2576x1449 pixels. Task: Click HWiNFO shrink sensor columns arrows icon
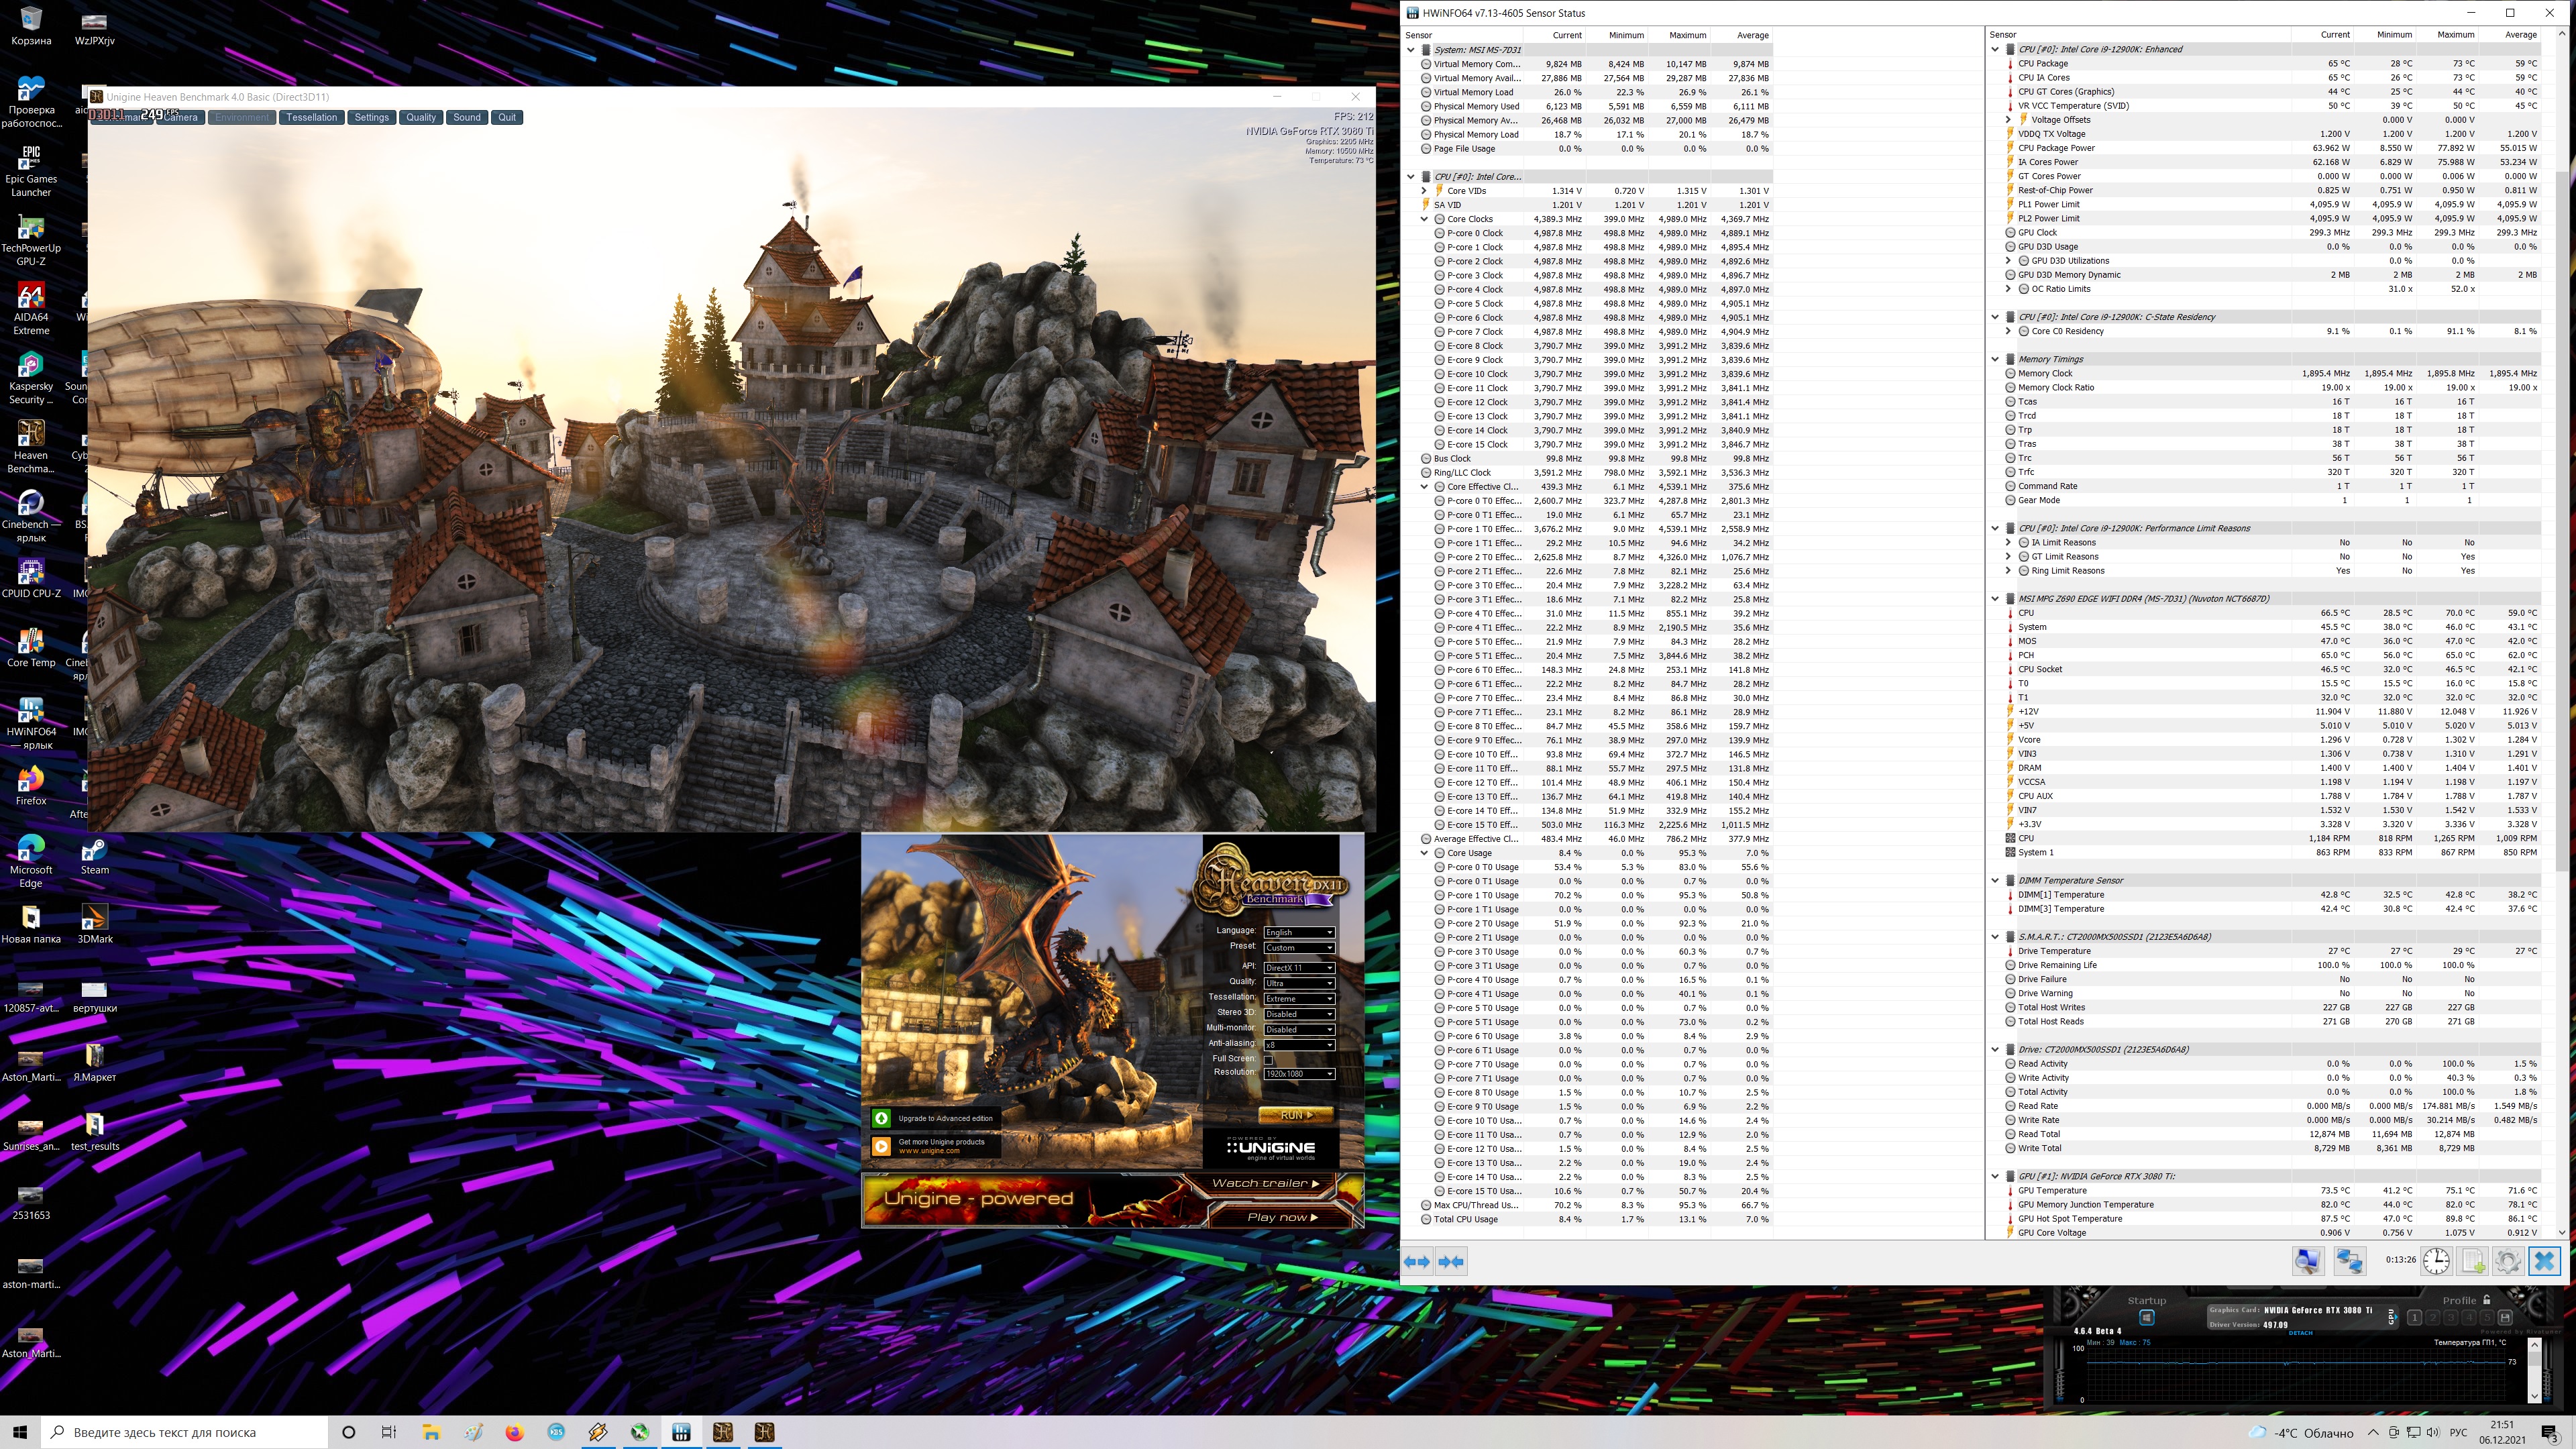click(x=1451, y=1261)
